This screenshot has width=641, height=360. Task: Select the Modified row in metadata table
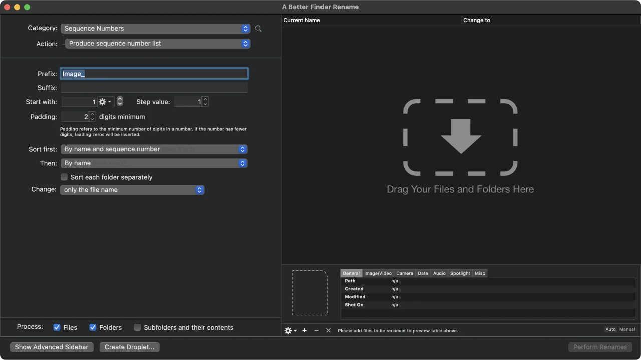[488, 297]
